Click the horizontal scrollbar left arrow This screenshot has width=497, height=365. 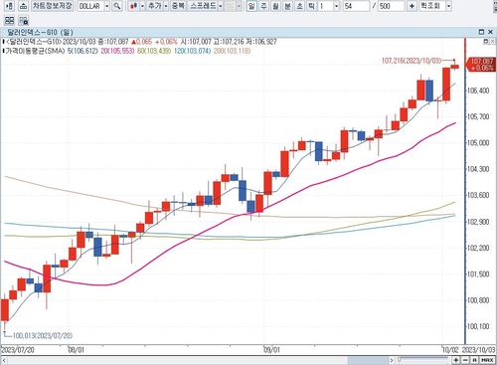(4, 360)
